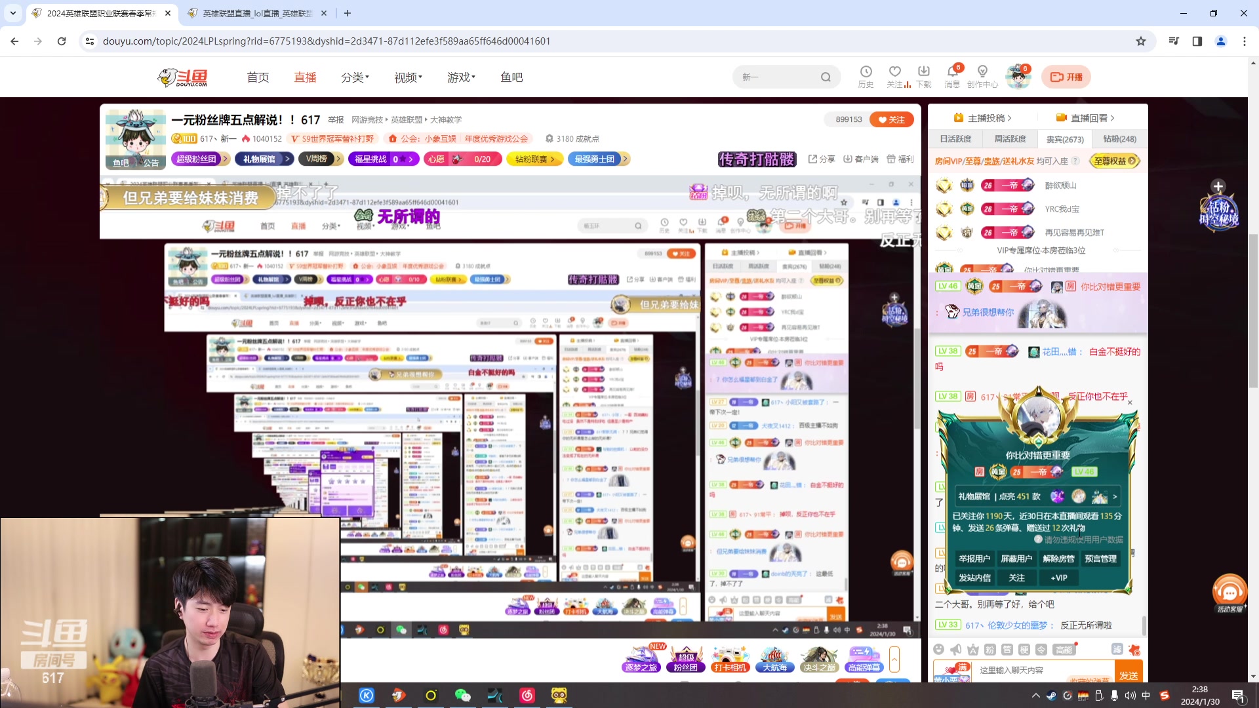Switch to the 英雄联盟直播 browser tab
The image size is (1259, 708).
257,13
